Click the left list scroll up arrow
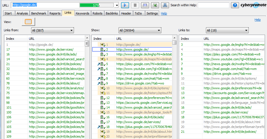The height and width of the screenshot is (139, 267). coord(87,38)
